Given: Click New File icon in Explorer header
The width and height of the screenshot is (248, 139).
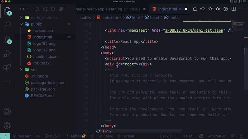Looking at the screenshot, I should point(38,9).
